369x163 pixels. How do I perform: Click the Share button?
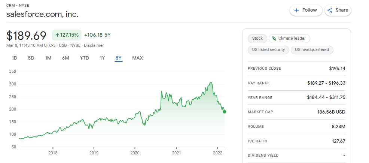click(x=338, y=10)
